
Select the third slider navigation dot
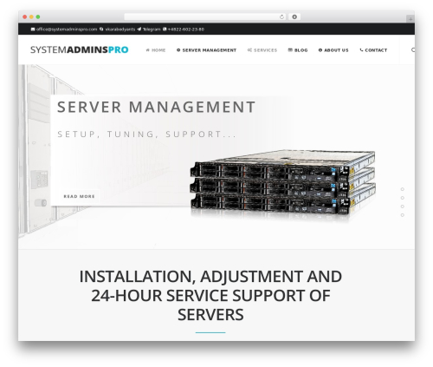pos(403,206)
